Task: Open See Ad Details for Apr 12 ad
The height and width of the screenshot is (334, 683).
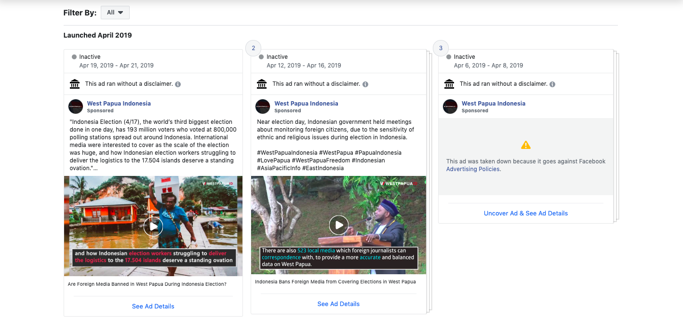Action: pos(338,304)
